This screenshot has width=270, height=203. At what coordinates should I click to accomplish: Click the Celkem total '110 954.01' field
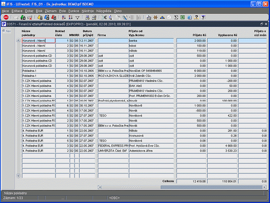[x=222, y=181]
